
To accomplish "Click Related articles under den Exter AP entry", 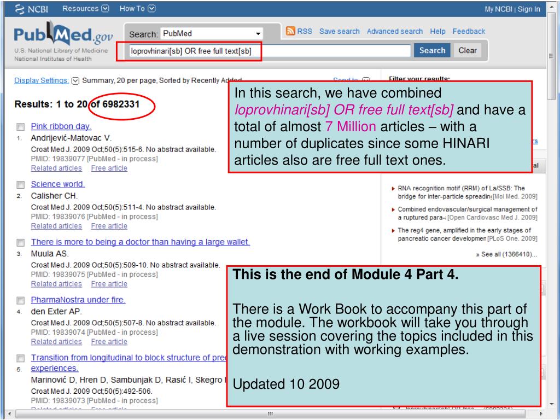I will coord(56,342).
